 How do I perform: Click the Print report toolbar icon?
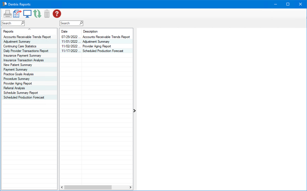pos(8,14)
